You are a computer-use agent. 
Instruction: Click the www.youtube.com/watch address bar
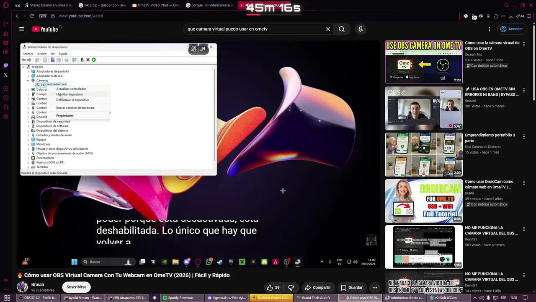tap(81, 16)
